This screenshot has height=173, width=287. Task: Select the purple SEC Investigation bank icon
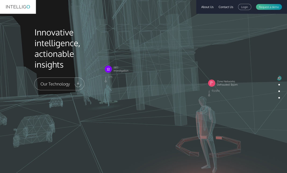click(108, 69)
